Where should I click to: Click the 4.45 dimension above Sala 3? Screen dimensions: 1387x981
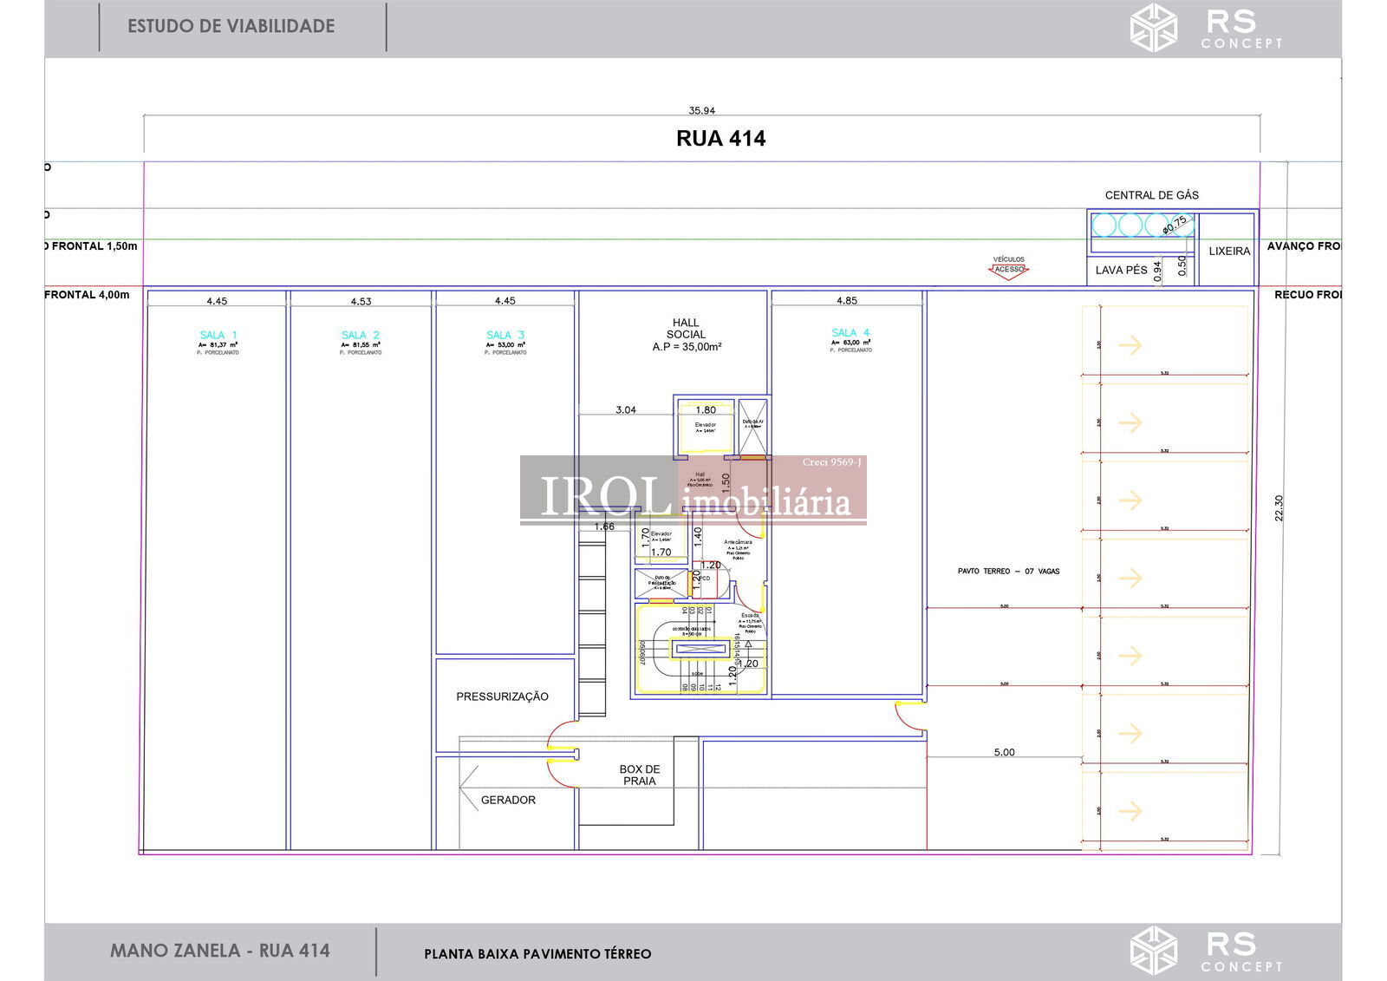click(x=505, y=301)
